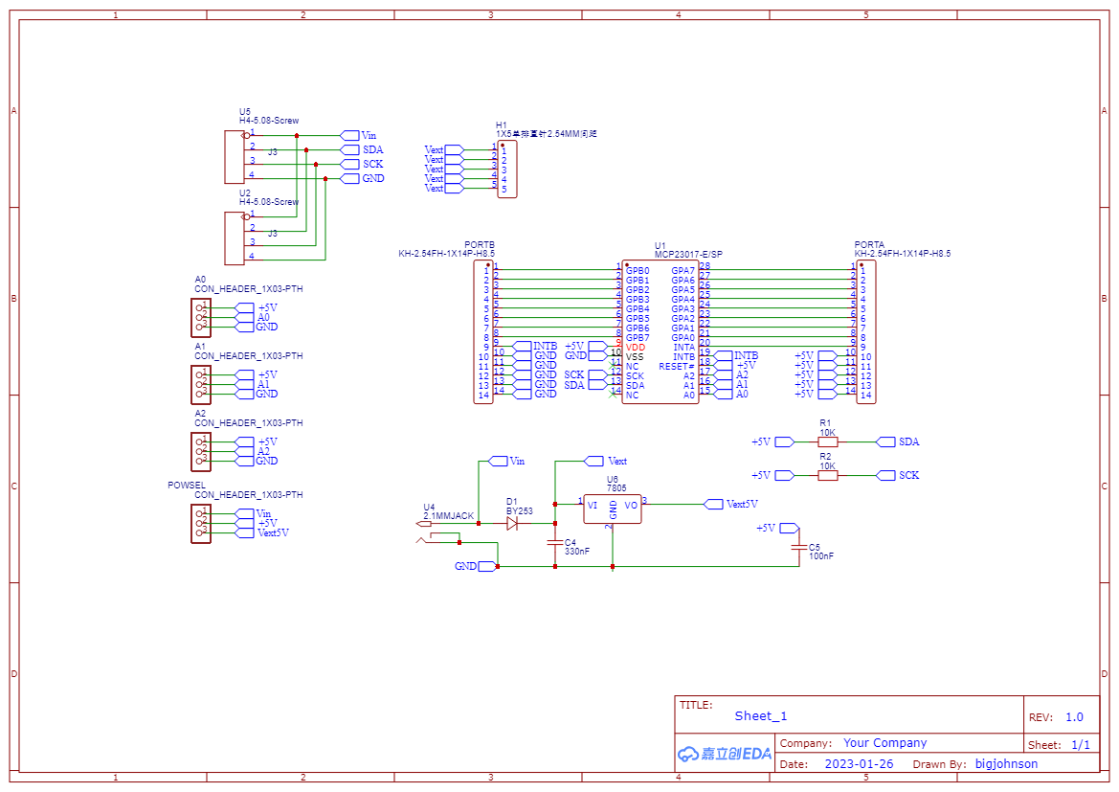Viewport: 1119px width, 792px height.
Task: Select the H1 five-pin header symbol
Action: click(x=506, y=169)
